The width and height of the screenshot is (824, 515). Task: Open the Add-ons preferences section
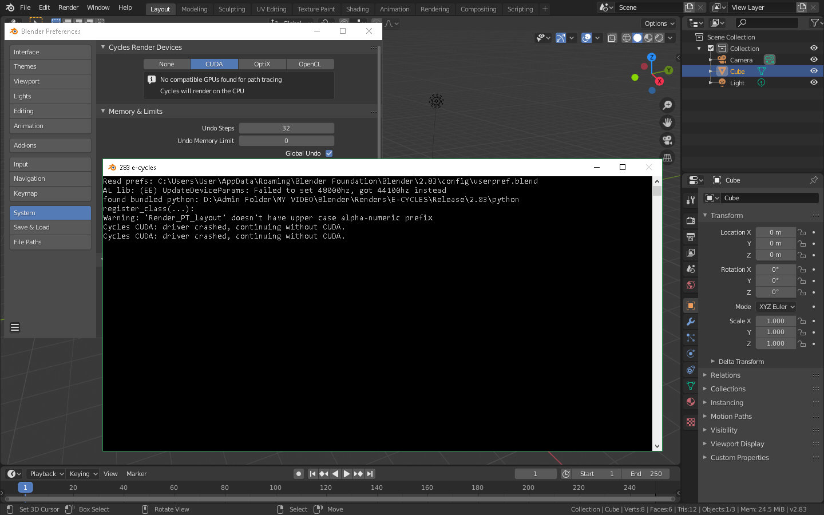[50, 145]
